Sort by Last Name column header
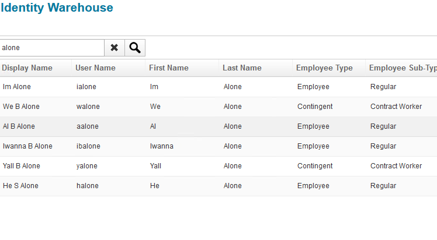Screen dimensions: 437x240 (x=242, y=68)
